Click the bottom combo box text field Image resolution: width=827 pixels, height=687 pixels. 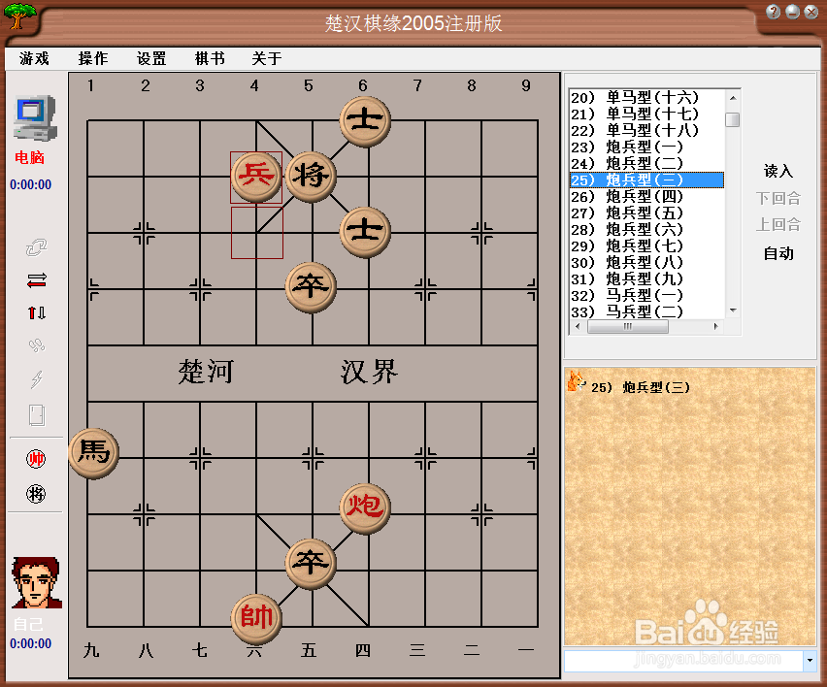683,660
